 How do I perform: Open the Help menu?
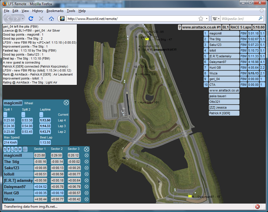(82, 11)
